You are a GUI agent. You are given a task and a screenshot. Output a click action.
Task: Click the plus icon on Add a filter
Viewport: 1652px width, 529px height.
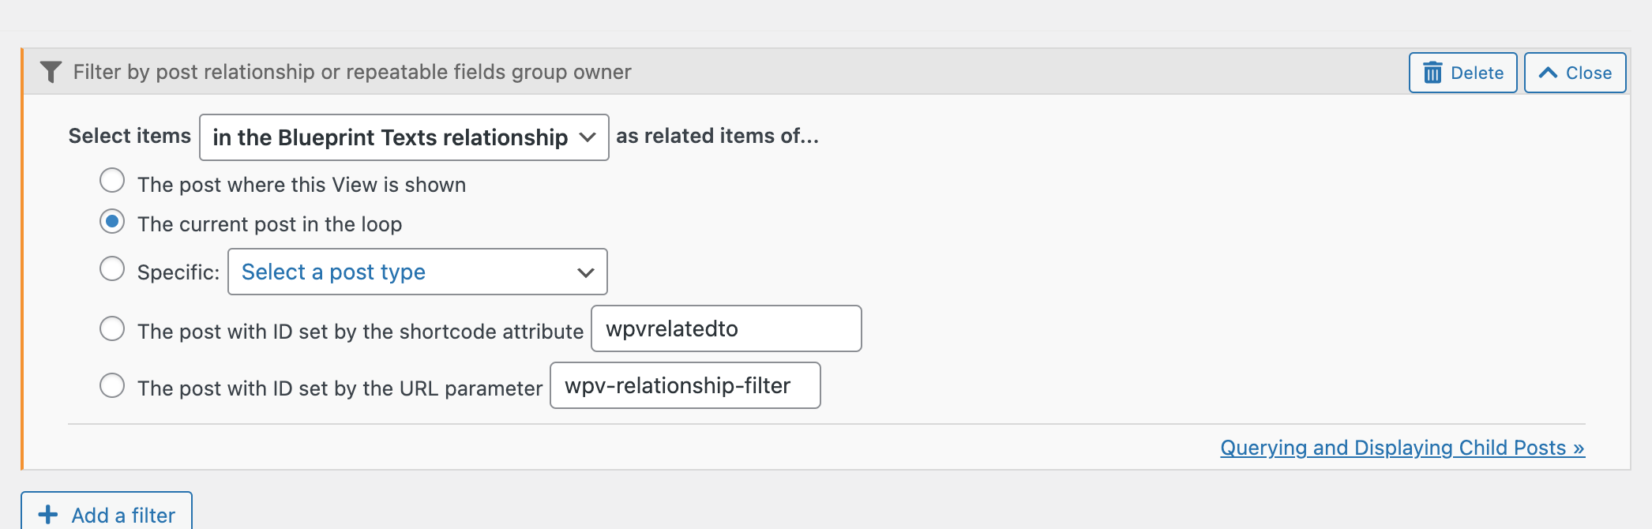pos(48,515)
